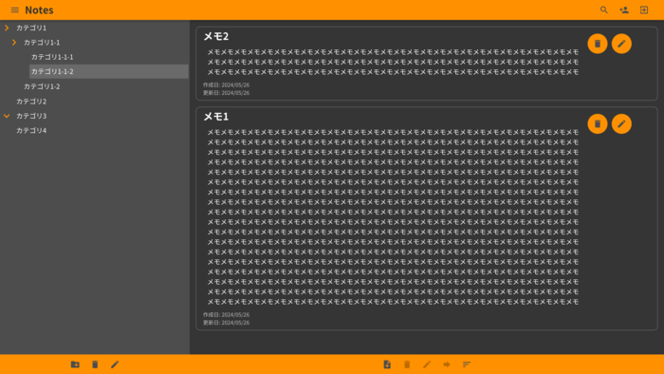Select カテゴリ1-1-2 in the tree
The image size is (664, 374).
click(x=109, y=71)
